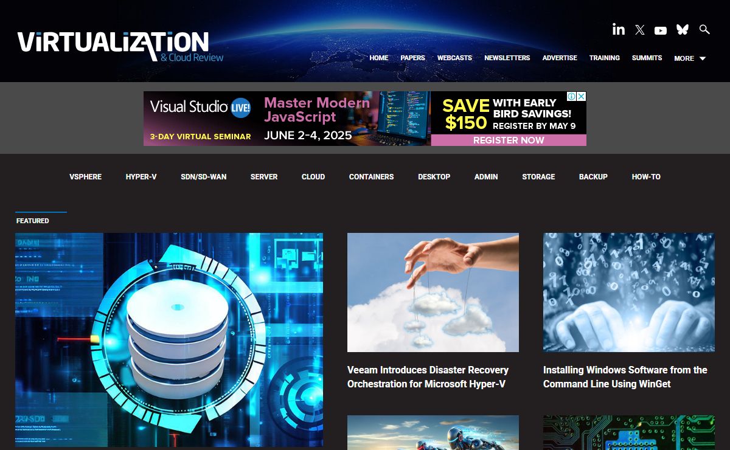
Task: Select the SERVER topic tab
Action: click(264, 177)
